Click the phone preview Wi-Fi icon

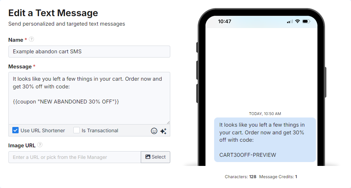click(298, 21)
